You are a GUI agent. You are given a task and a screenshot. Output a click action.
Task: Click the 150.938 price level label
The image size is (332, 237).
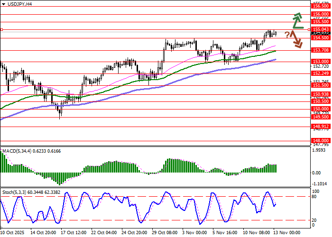pos(321,94)
